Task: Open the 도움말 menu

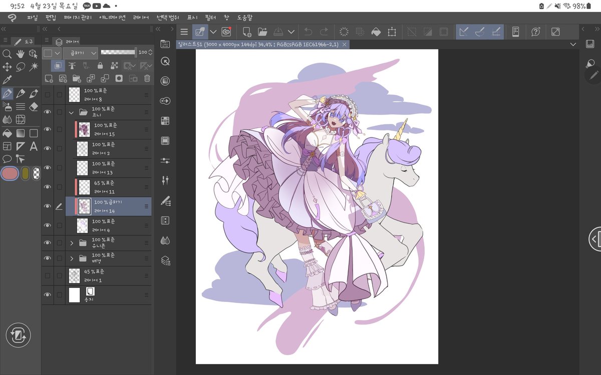Action: (245, 17)
